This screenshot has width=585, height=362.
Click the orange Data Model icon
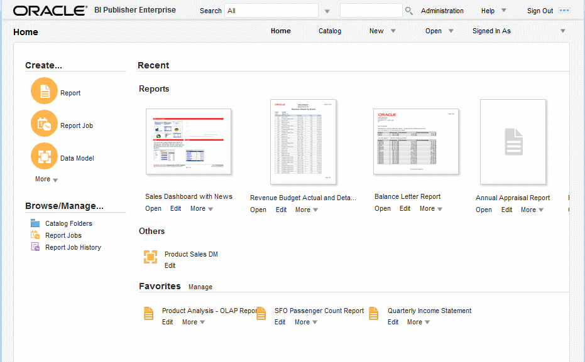pos(44,156)
